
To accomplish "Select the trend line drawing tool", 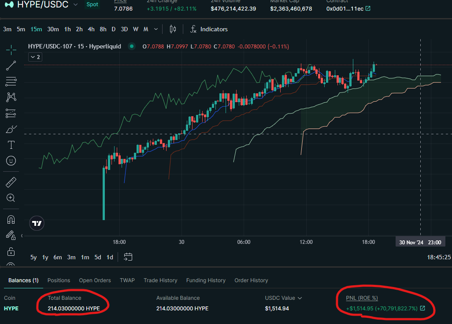I will pyautogui.click(x=11, y=66).
